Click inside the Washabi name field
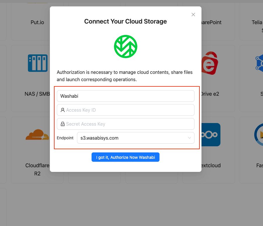 click(125, 96)
